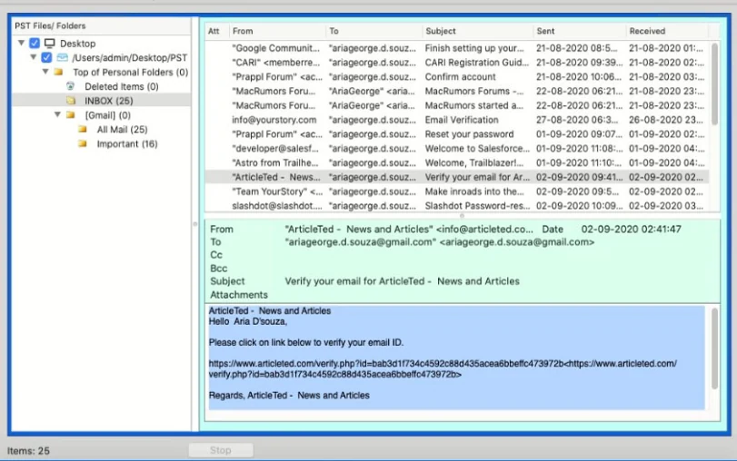Toggle the Desktop checkbox
The image size is (737, 461).
[35, 44]
